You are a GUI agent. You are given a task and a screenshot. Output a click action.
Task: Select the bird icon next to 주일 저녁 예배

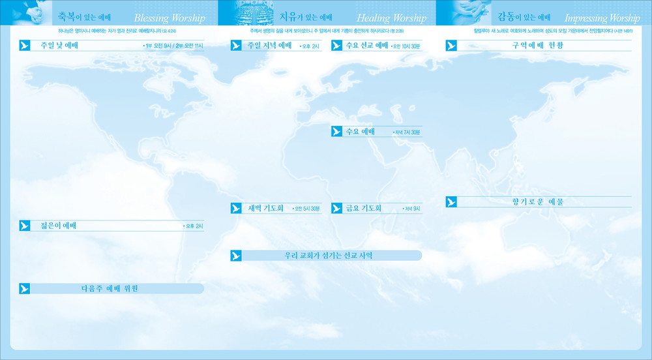[236, 46]
